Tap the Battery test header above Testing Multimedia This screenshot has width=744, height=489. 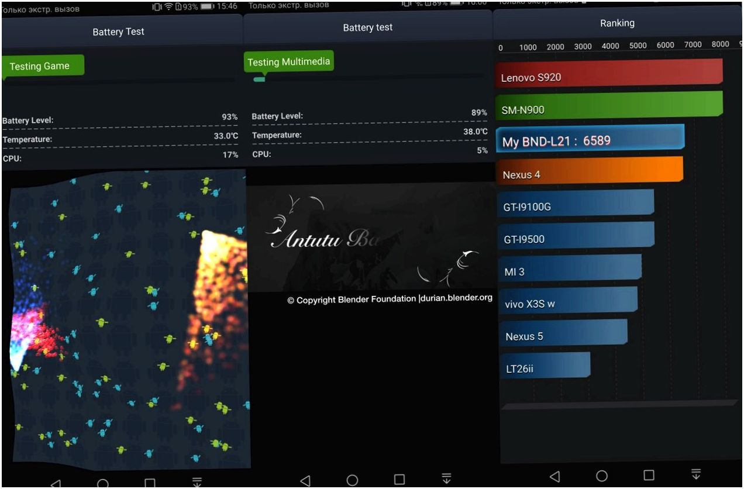[368, 27]
